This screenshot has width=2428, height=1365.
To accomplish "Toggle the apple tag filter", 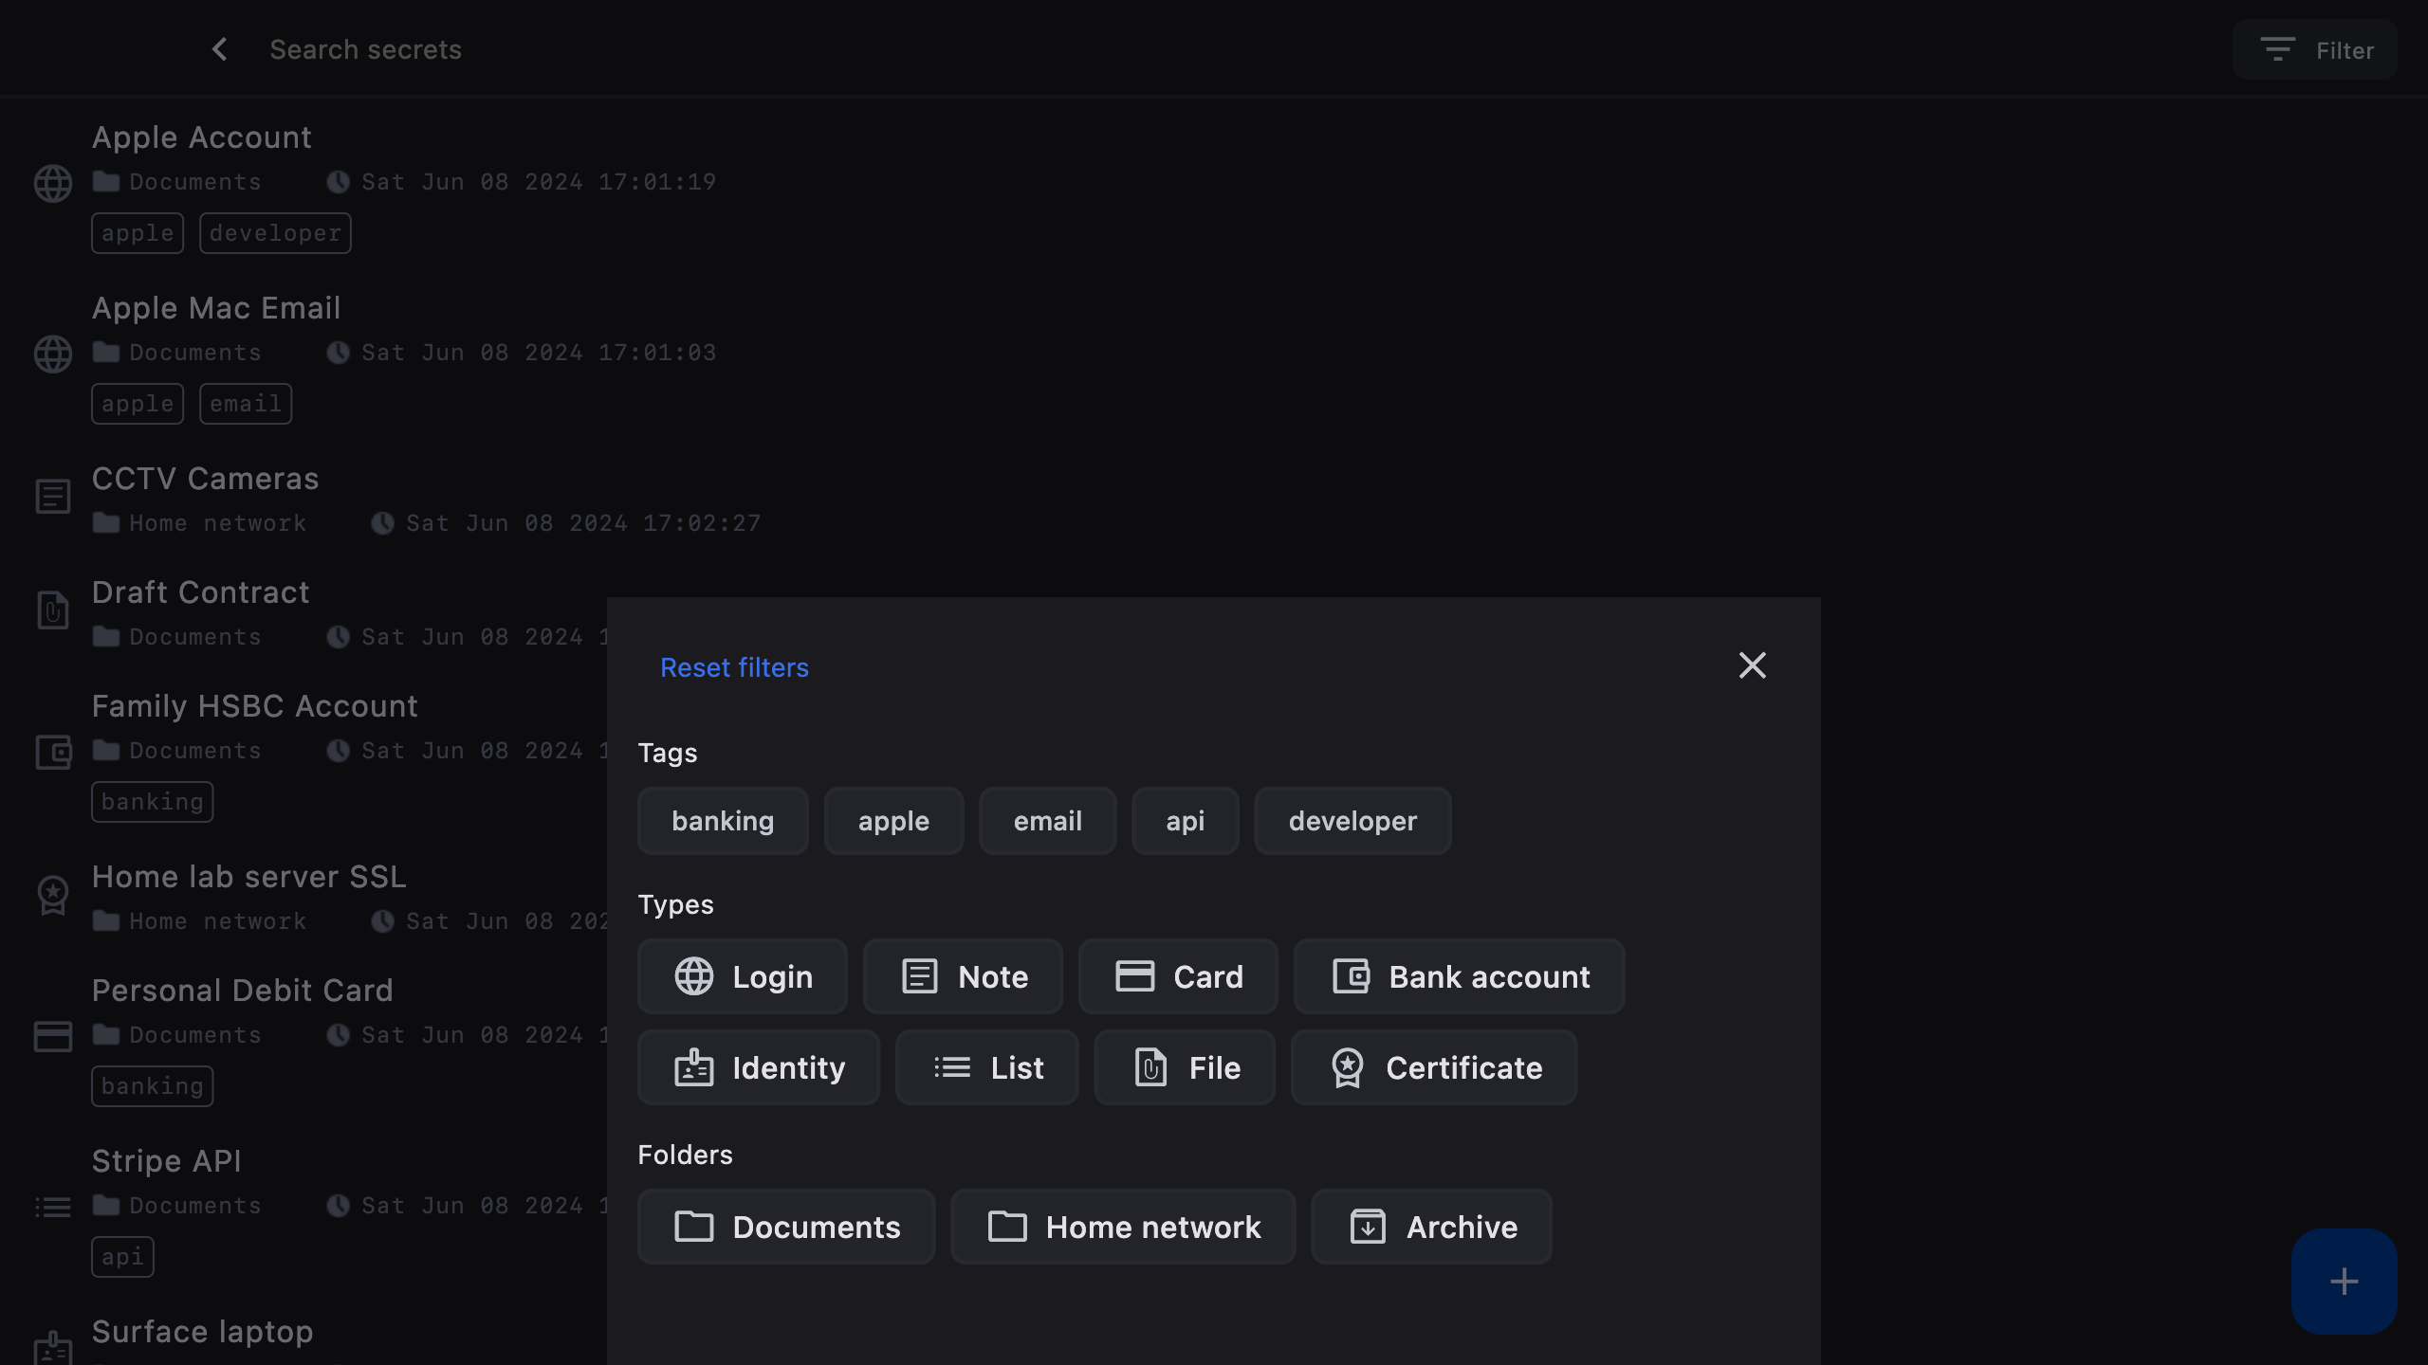I will (x=893, y=821).
